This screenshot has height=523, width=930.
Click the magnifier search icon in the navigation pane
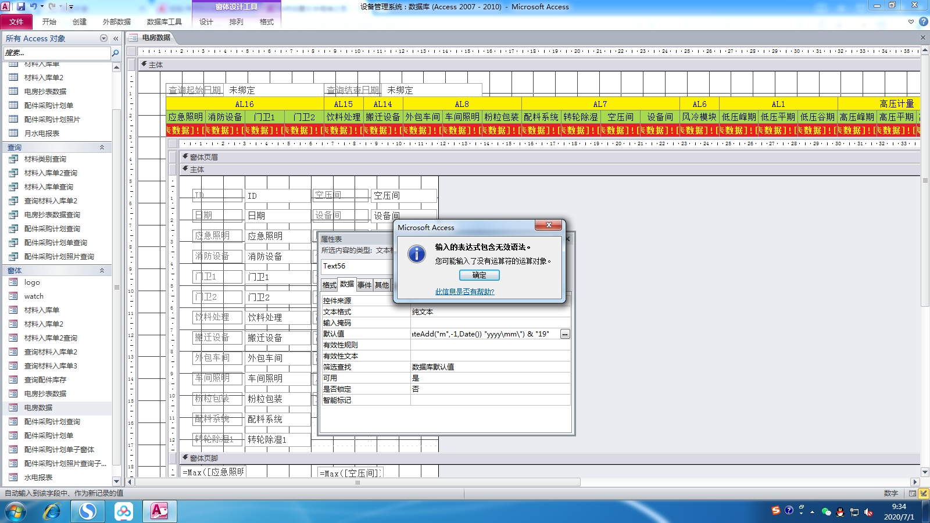115,53
